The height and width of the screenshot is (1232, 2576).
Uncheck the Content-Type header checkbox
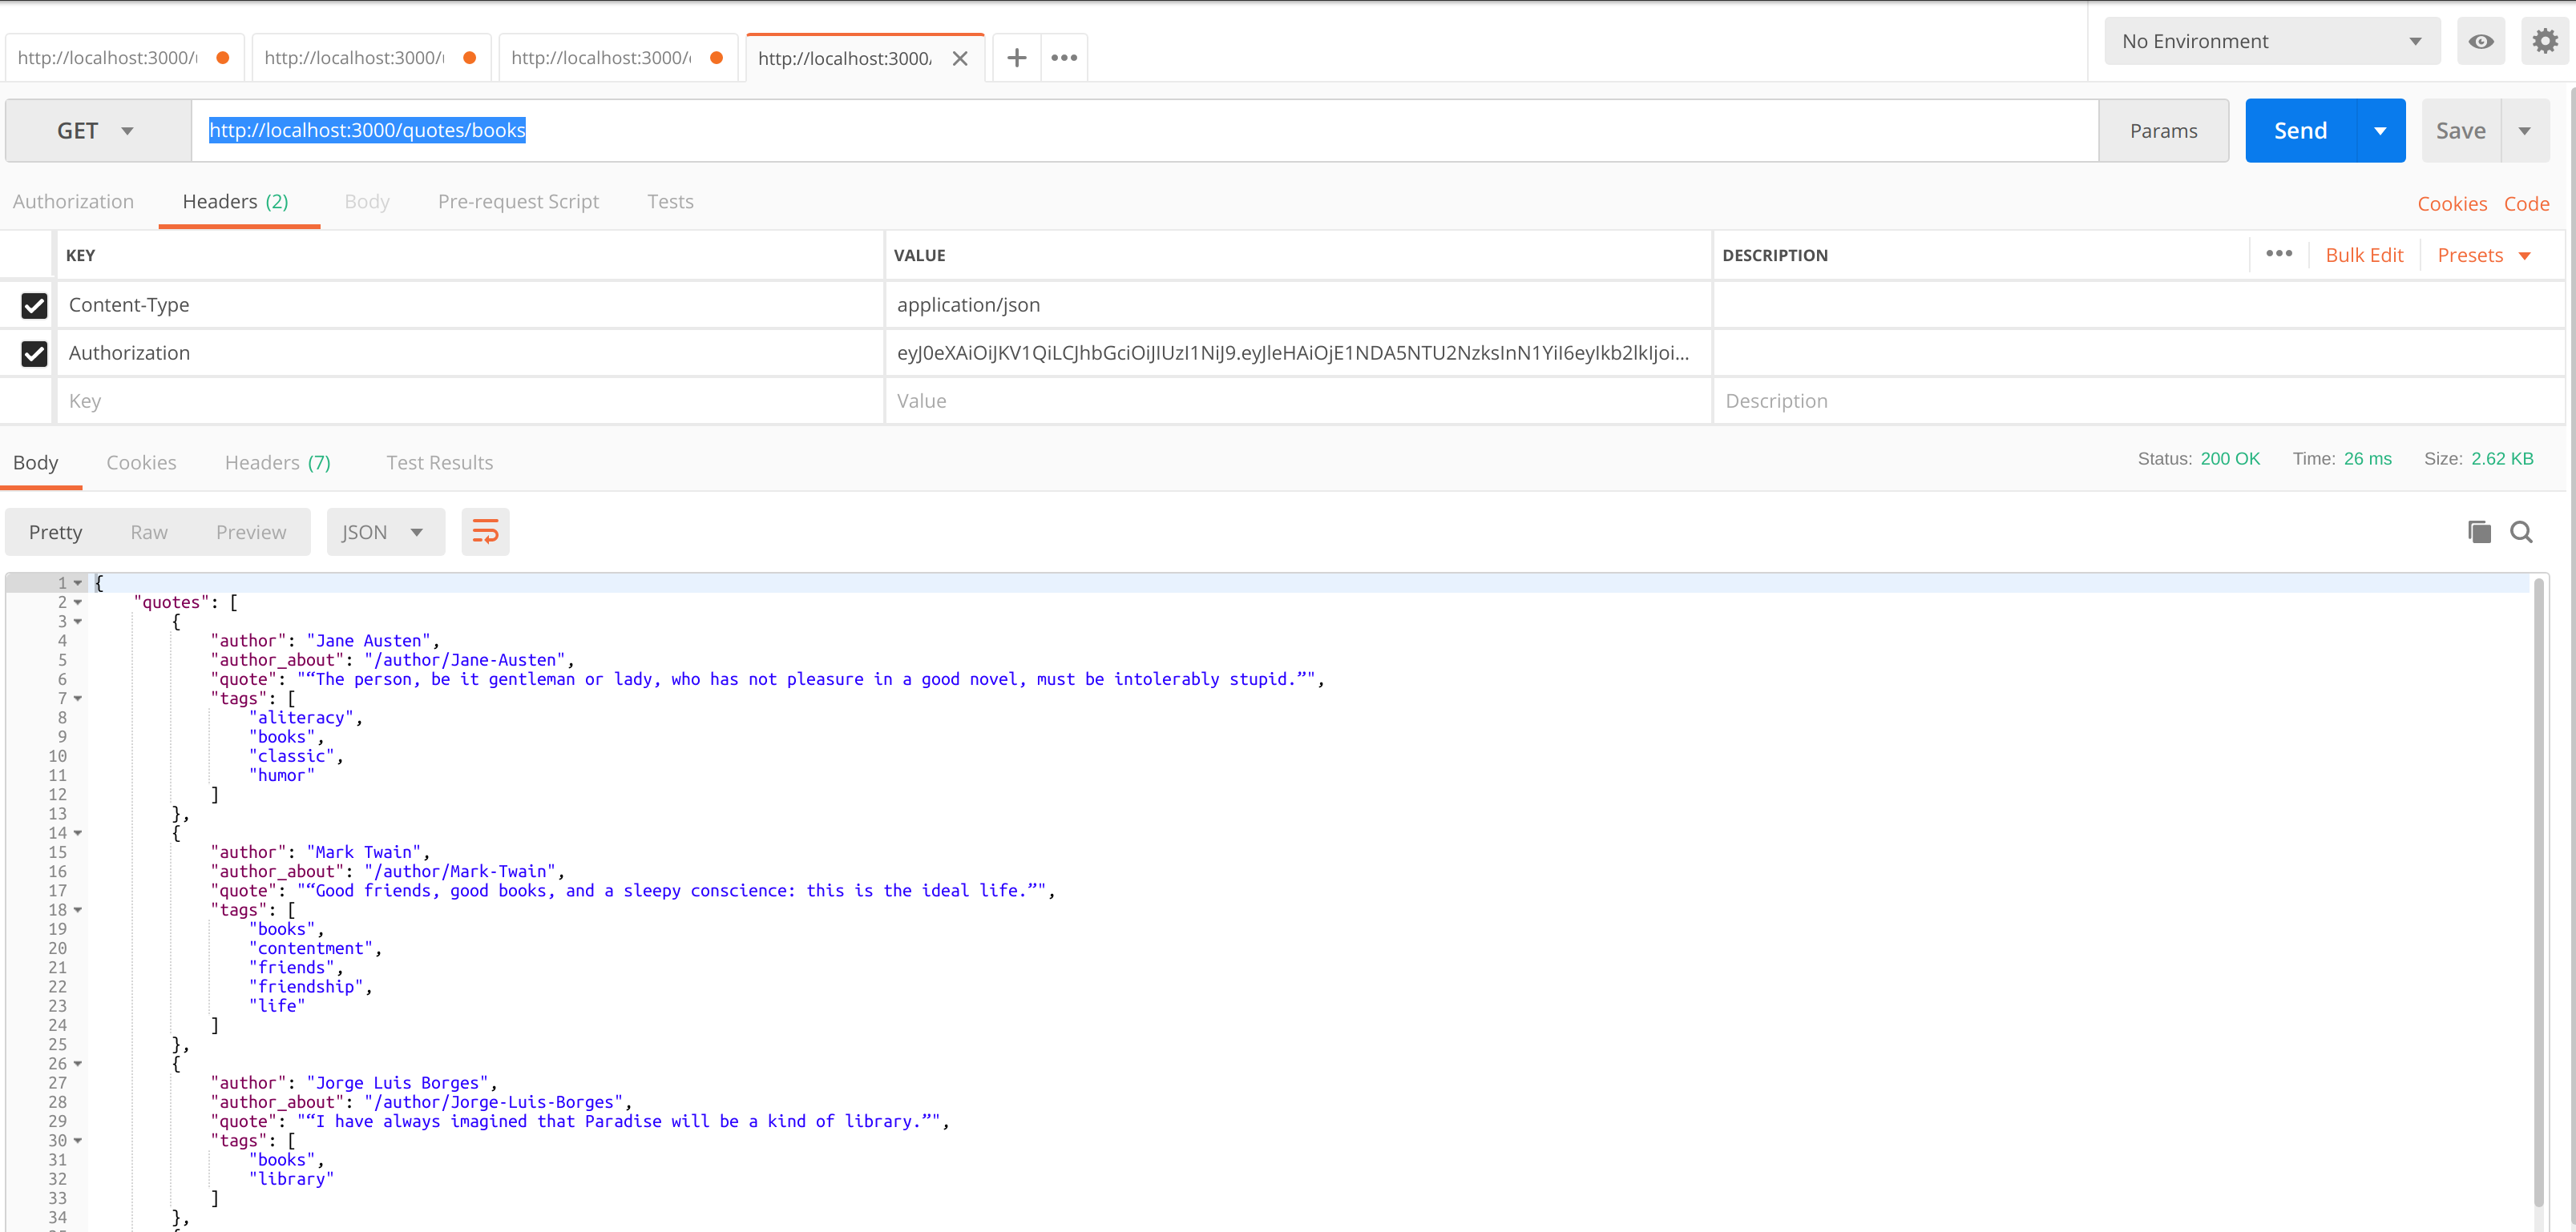34,304
